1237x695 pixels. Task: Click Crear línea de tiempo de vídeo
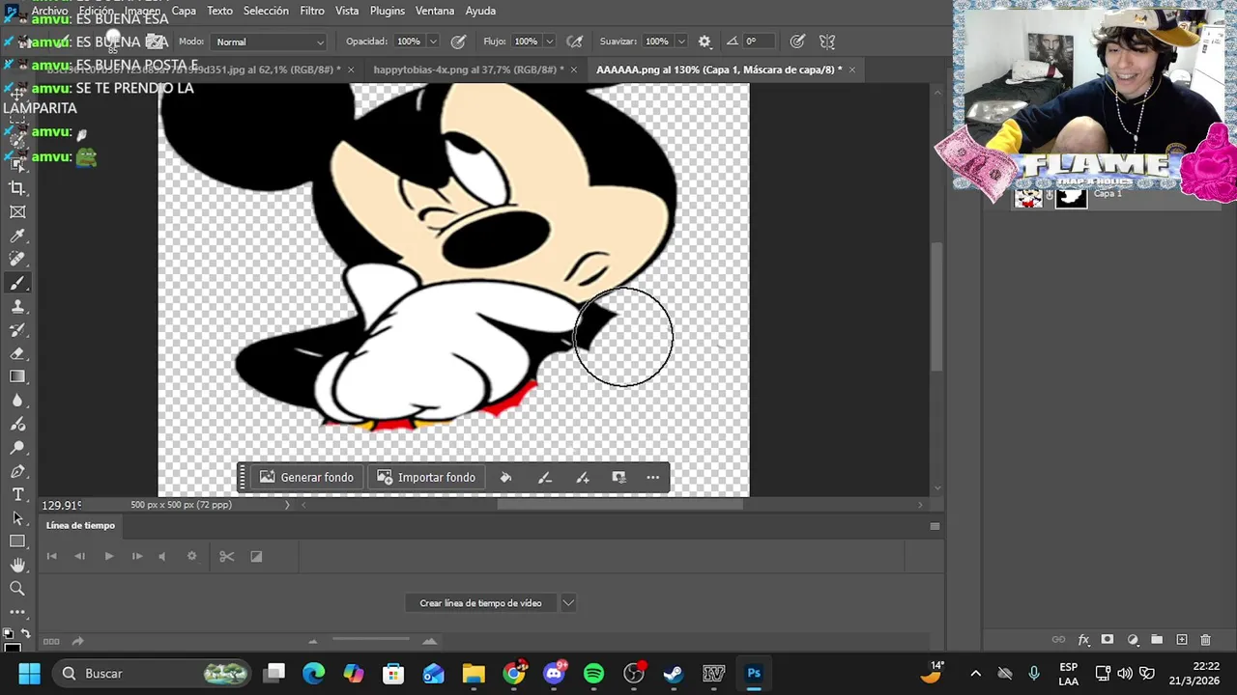pyautogui.click(x=480, y=603)
